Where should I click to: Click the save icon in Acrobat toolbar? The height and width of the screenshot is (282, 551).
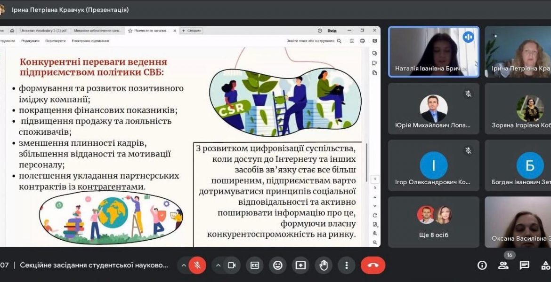point(352,41)
